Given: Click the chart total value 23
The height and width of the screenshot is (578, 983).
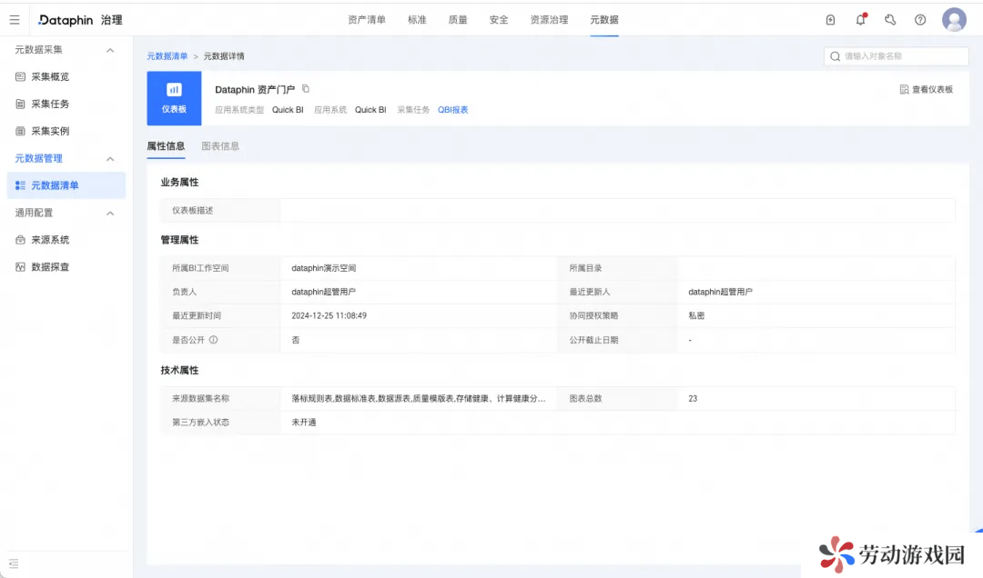Looking at the screenshot, I should [x=693, y=398].
